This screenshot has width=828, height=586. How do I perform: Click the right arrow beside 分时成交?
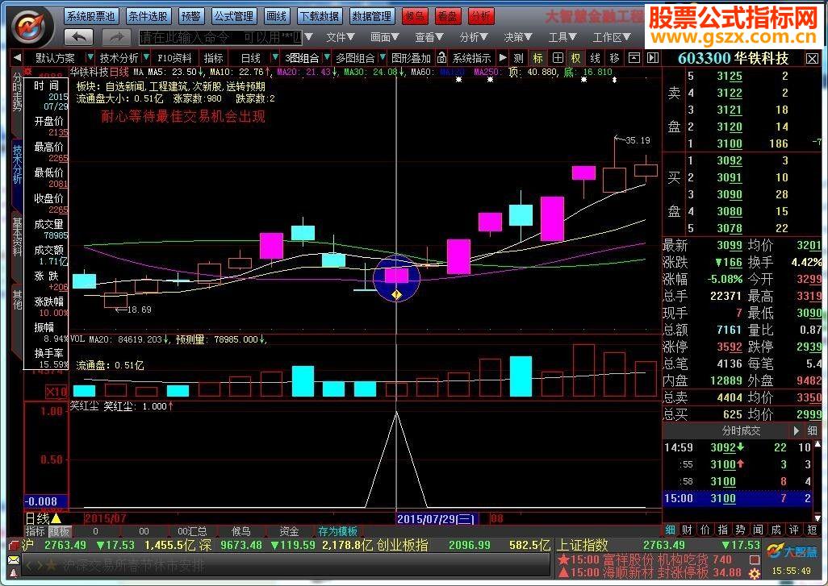point(797,430)
